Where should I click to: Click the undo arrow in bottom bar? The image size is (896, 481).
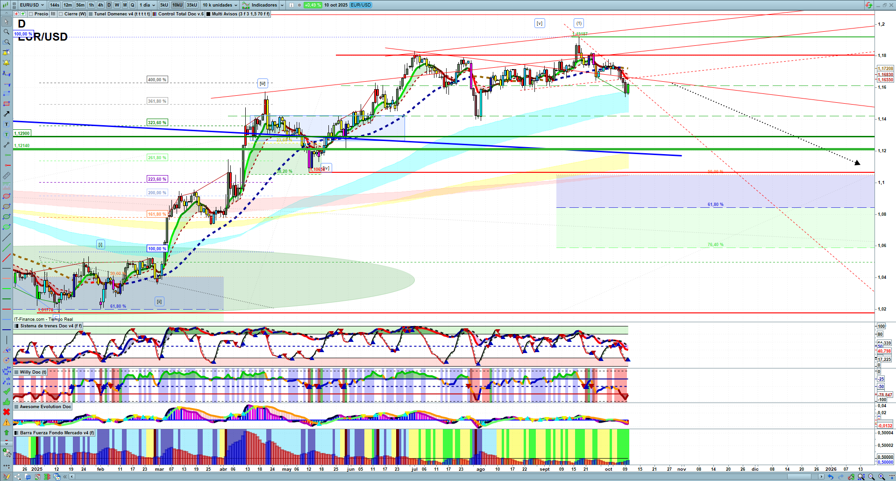coord(830,477)
